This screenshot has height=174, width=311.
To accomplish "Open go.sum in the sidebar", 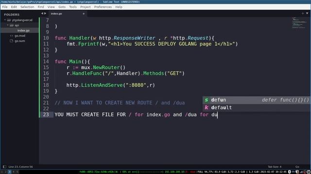I will point(20,41).
